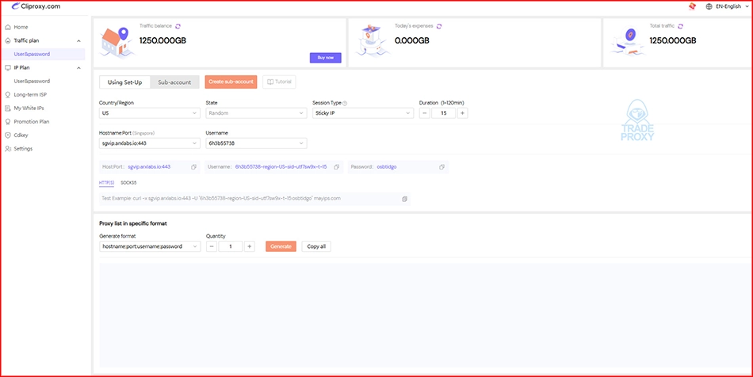Refresh the Total traffic value
Screen dimensions: 753x377
click(681, 26)
